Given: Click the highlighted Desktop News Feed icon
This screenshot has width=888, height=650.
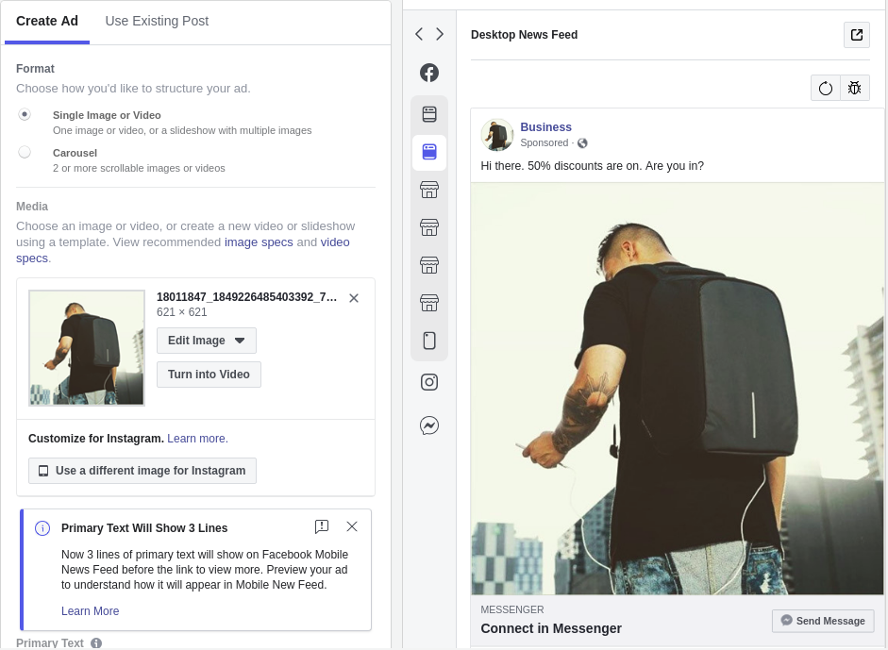Looking at the screenshot, I should pyautogui.click(x=429, y=152).
